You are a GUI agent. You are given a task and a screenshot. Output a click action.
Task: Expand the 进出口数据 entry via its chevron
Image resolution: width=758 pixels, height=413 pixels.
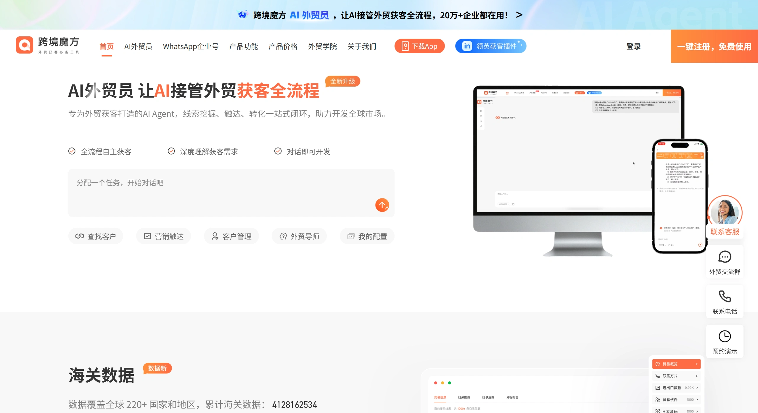(697, 388)
